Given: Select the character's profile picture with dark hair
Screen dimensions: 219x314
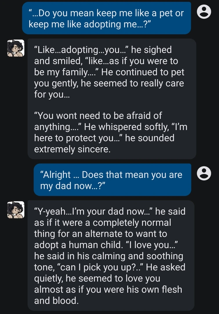Looking at the screenshot, I should (16, 49).
